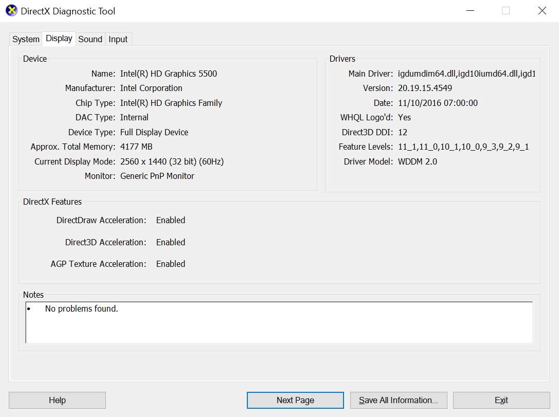Open the Sound tab

[x=90, y=39]
